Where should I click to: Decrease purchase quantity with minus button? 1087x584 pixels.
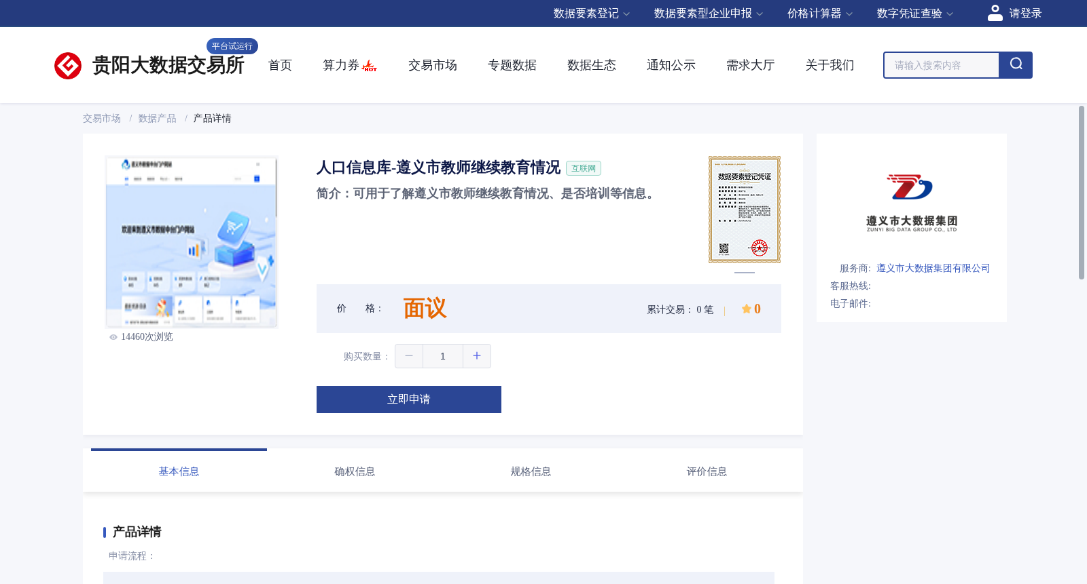tap(409, 356)
